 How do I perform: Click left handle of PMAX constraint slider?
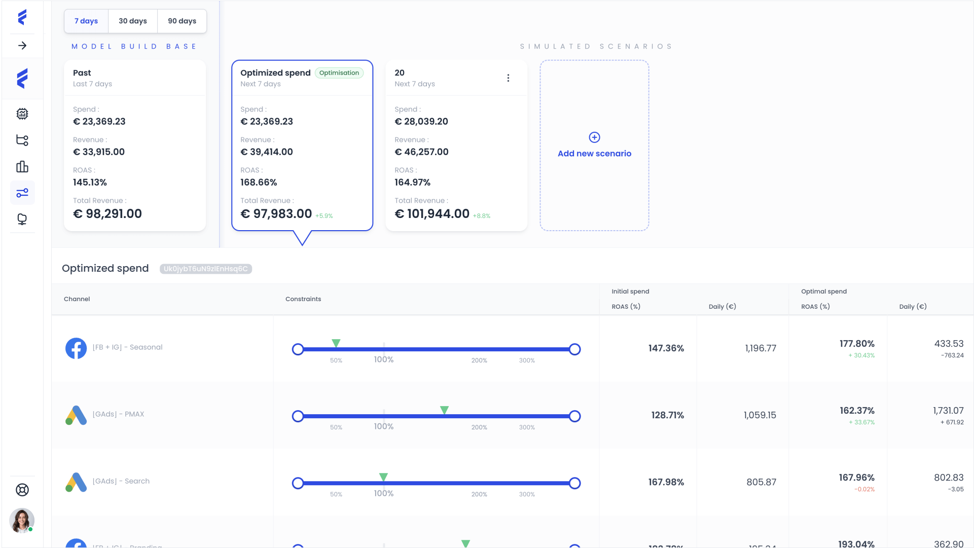[298, 416]
